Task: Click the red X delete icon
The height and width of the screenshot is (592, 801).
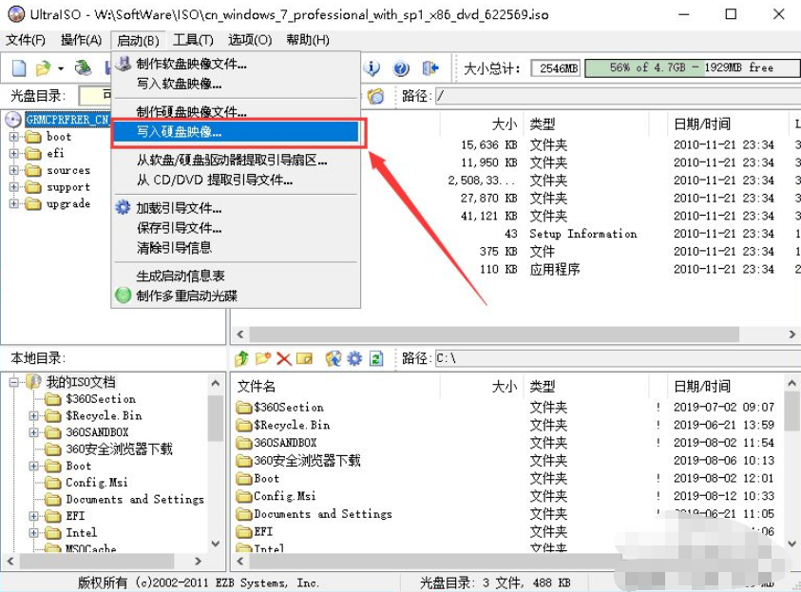Action: click(x=283, y=358)
